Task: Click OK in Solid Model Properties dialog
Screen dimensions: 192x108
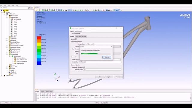Action: tap(100, 77)
